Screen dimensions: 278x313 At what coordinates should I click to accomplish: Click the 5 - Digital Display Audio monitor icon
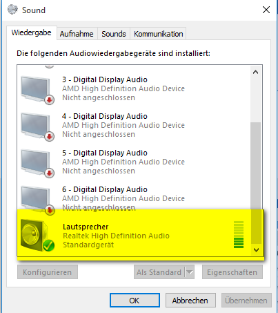pos(37,164)
